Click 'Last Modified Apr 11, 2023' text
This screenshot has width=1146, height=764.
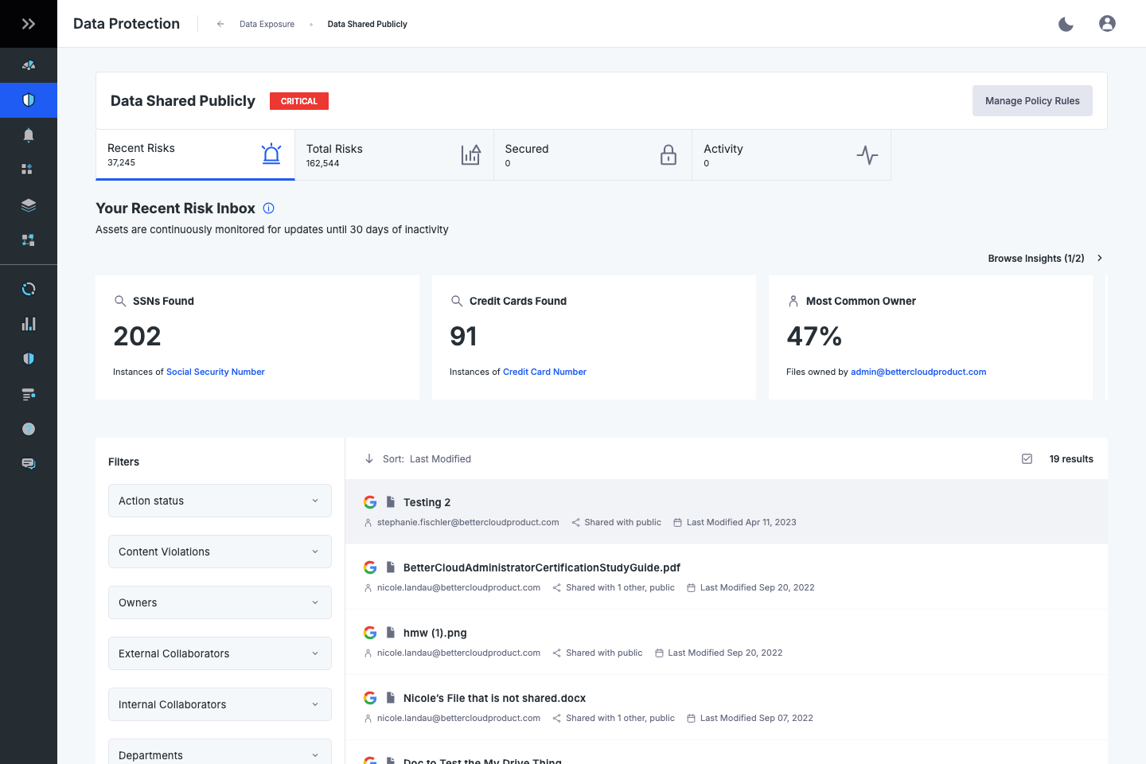coord(741,523)
